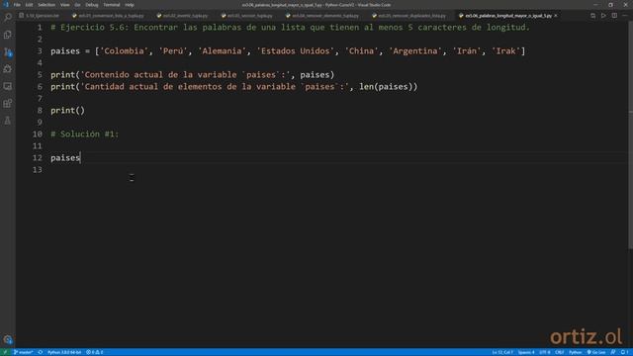Open errors and warnings count in status bar
The image size is (633, 356).
[x=95, y=352]
